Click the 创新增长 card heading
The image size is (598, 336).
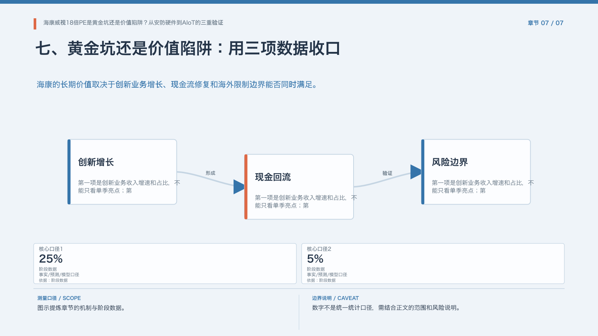tap(96, 162)
